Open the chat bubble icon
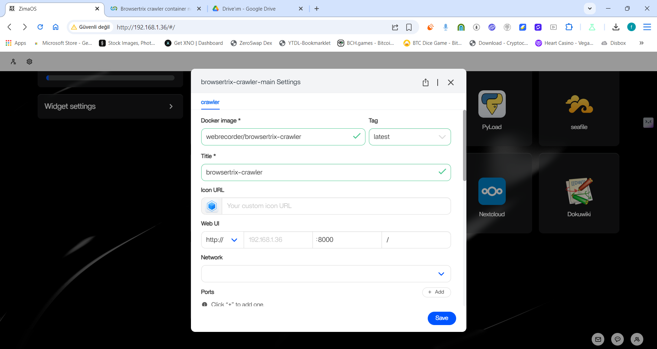Viewport: 657px width, 349px height. point(617,339)
